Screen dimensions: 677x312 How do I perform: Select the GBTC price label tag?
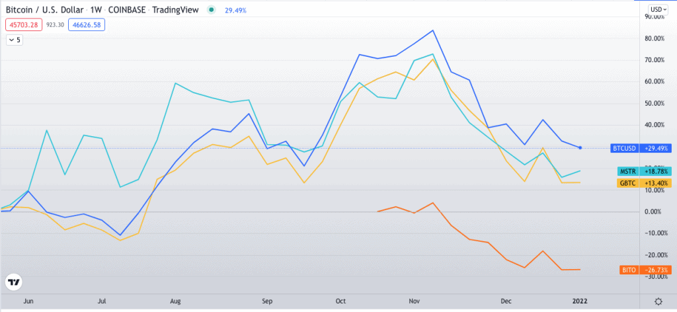(x=627, y=183)
